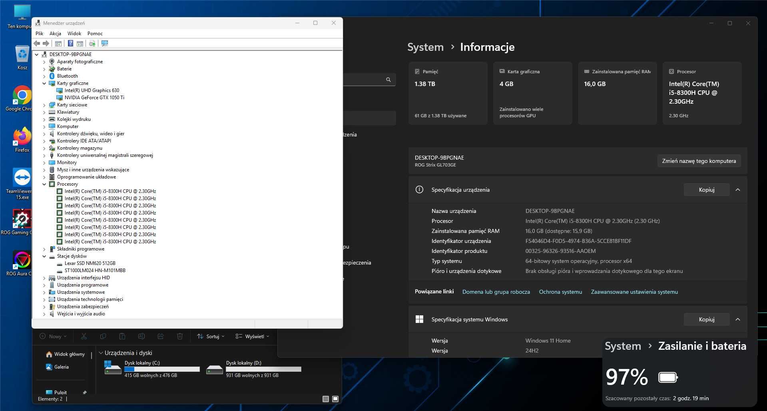The height and width of the screenshot is (411, 767).
Task: Switch to details view icon in Explorer status bar
Action: point(326,399)
